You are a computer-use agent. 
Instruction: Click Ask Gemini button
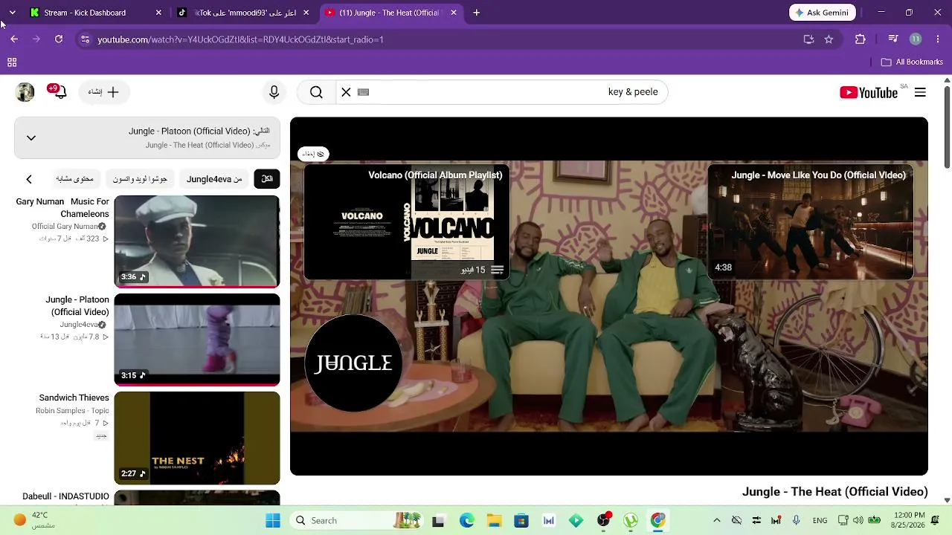(823, 13)
